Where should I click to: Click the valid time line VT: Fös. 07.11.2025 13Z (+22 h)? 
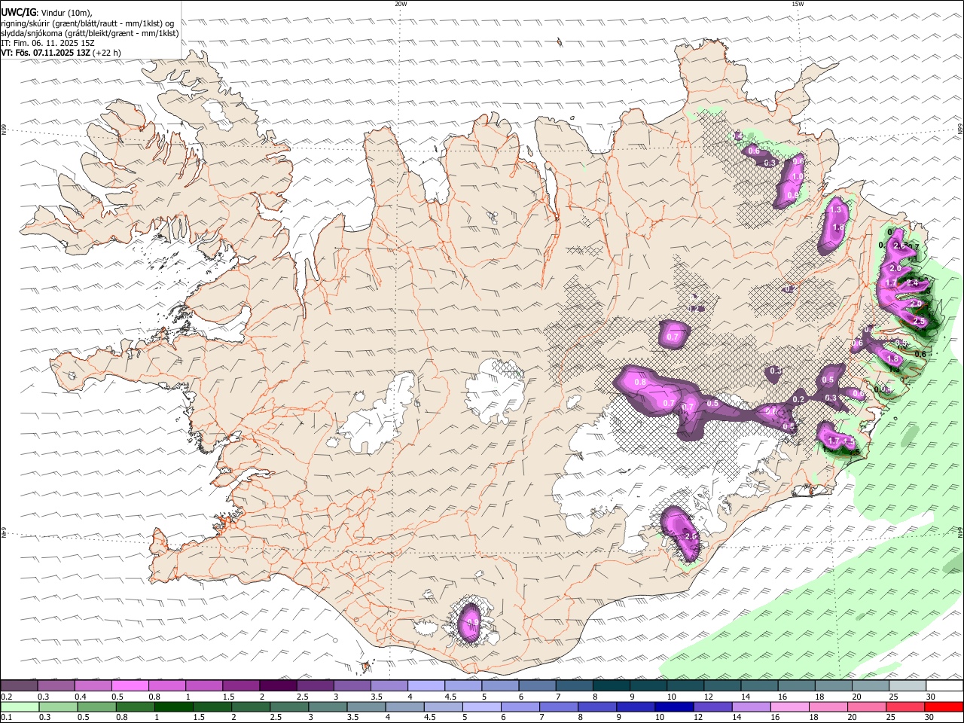click(x=60, y=53)
